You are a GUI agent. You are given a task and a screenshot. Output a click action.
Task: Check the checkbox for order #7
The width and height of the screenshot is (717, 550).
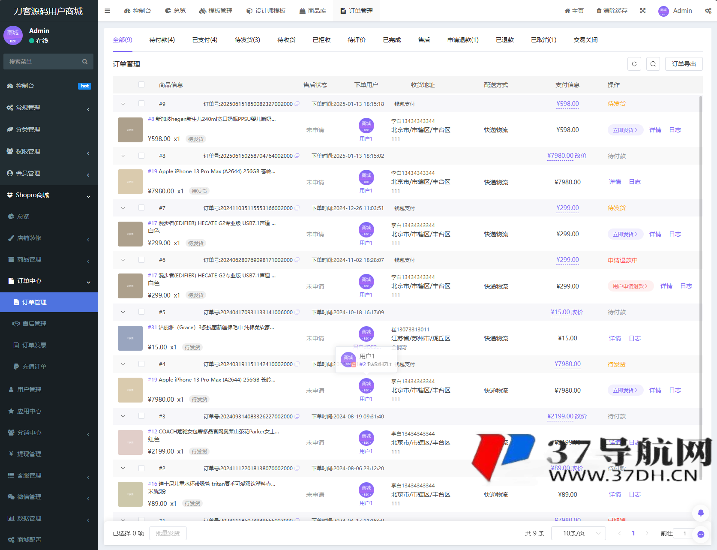click(x=142, y=207)
